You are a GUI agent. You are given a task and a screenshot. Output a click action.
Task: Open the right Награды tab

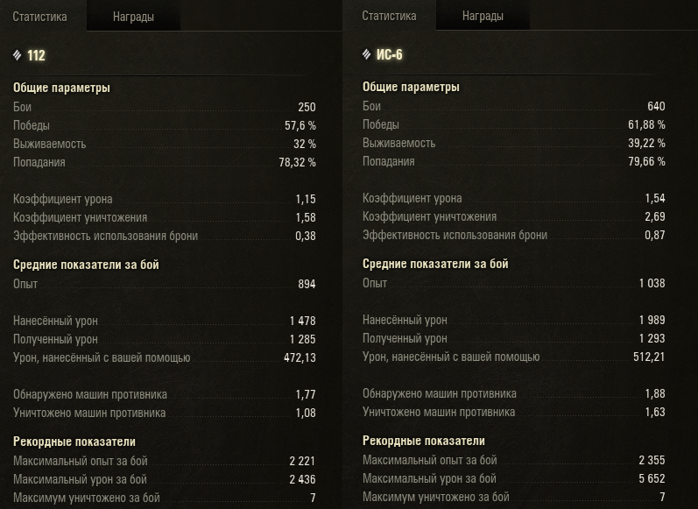coord(483,16)
